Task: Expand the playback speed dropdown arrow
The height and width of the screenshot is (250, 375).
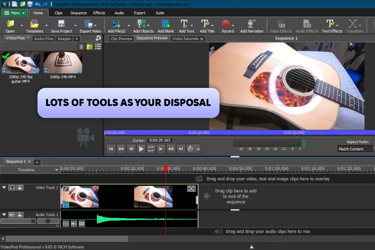Action: (198, 149)
